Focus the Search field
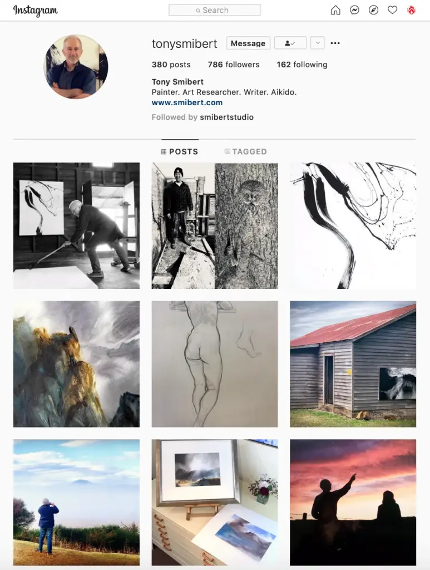The image size is (430, 570). (215, 10)
